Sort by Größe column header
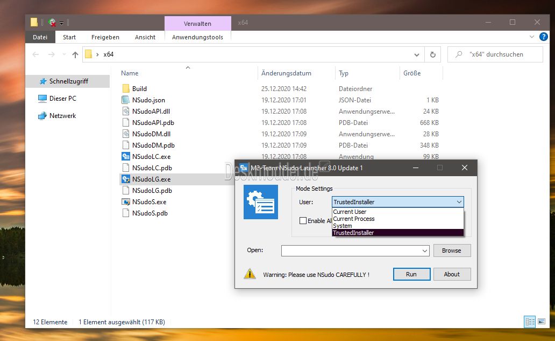Viewport: 555px width, 341px height. pyautogui.click(x=412, y=73)
